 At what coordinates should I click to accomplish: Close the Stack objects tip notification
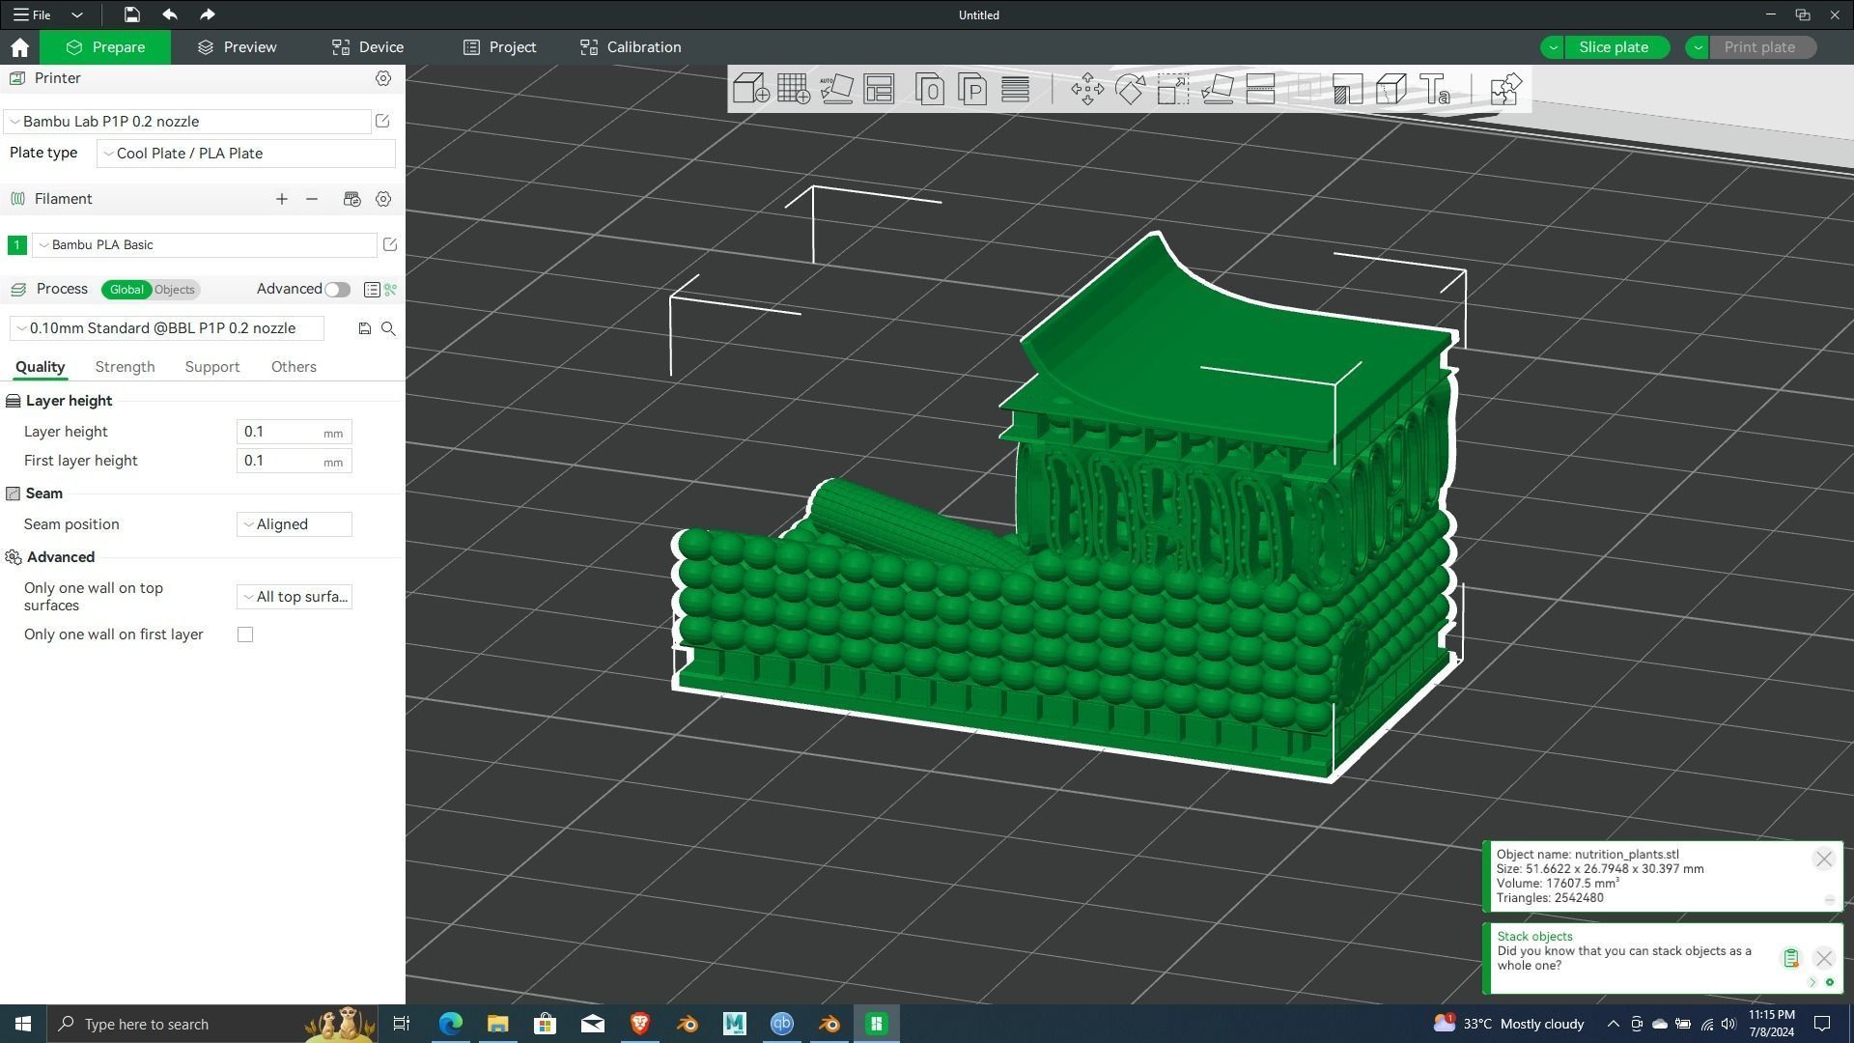point(1823,958)
